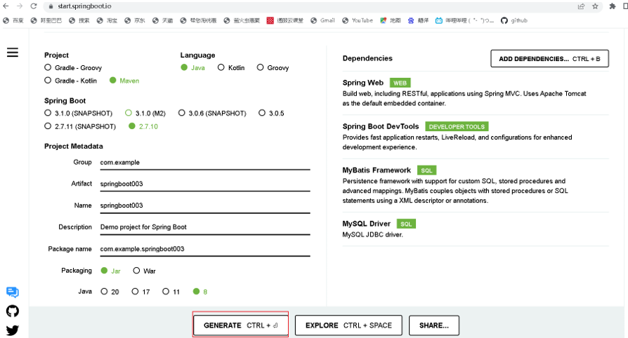The image size is (628, 338).
Task: Click the Artifact input field
Action: (x=204, y=184)
